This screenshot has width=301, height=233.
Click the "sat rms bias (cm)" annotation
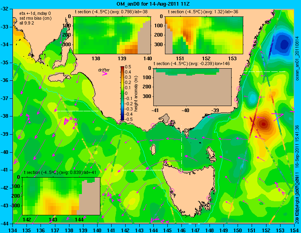(x=35, y=18)
